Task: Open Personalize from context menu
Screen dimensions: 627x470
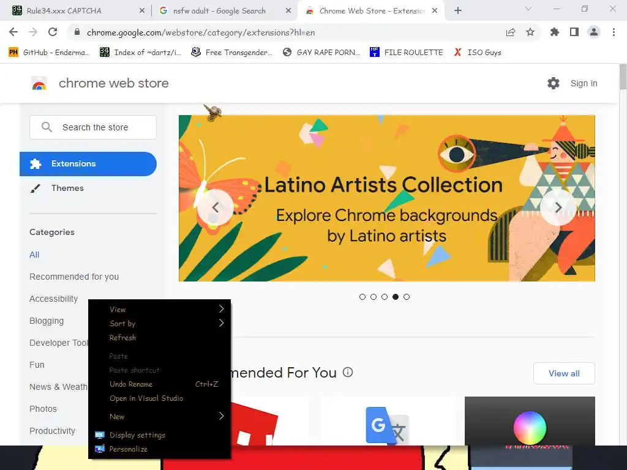Action: 160,449
